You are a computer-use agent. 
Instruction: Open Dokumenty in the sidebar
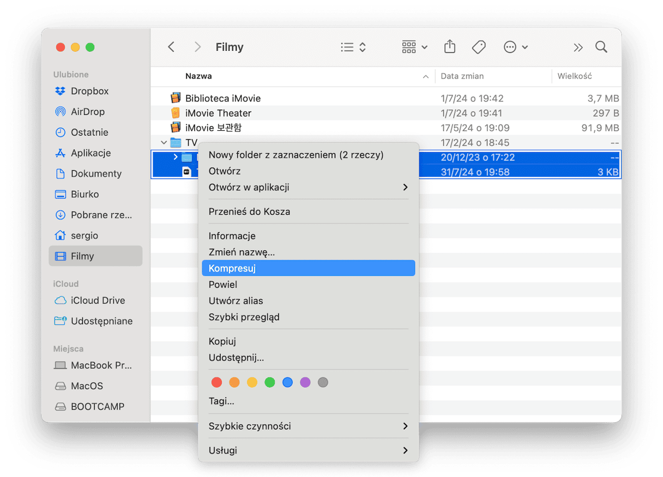(x=88, y=174)
